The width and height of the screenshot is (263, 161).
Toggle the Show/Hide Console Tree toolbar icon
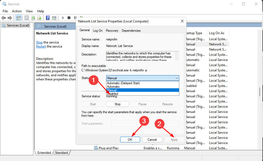[x=18, y=18]
